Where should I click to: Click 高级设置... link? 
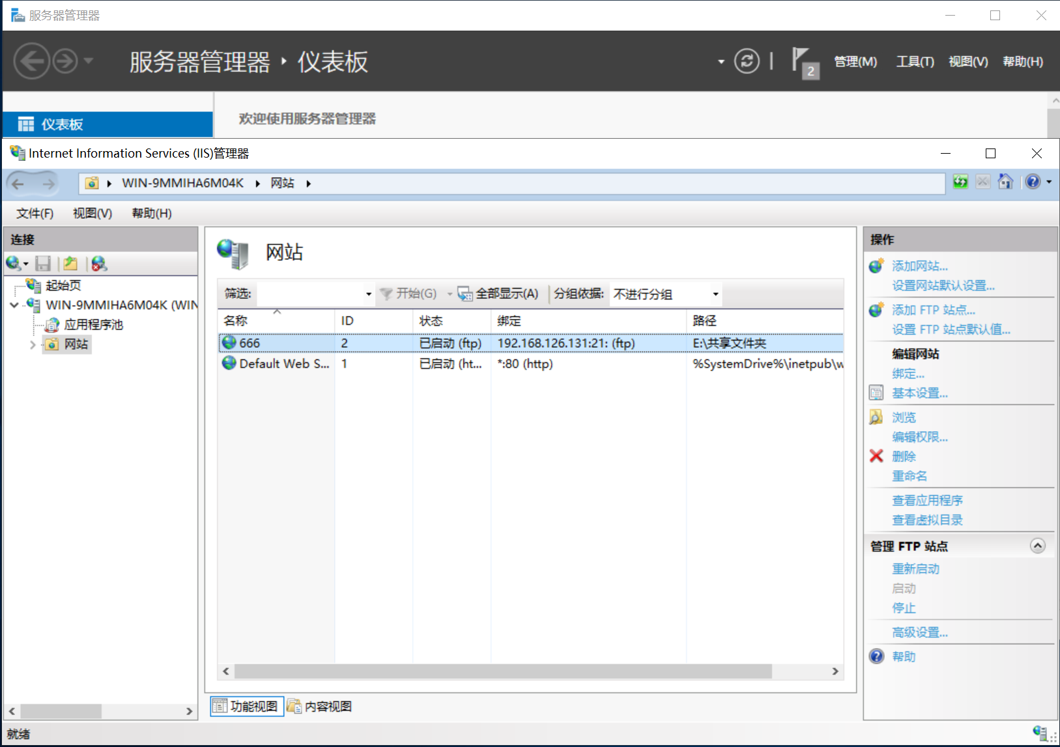point(920,632)
